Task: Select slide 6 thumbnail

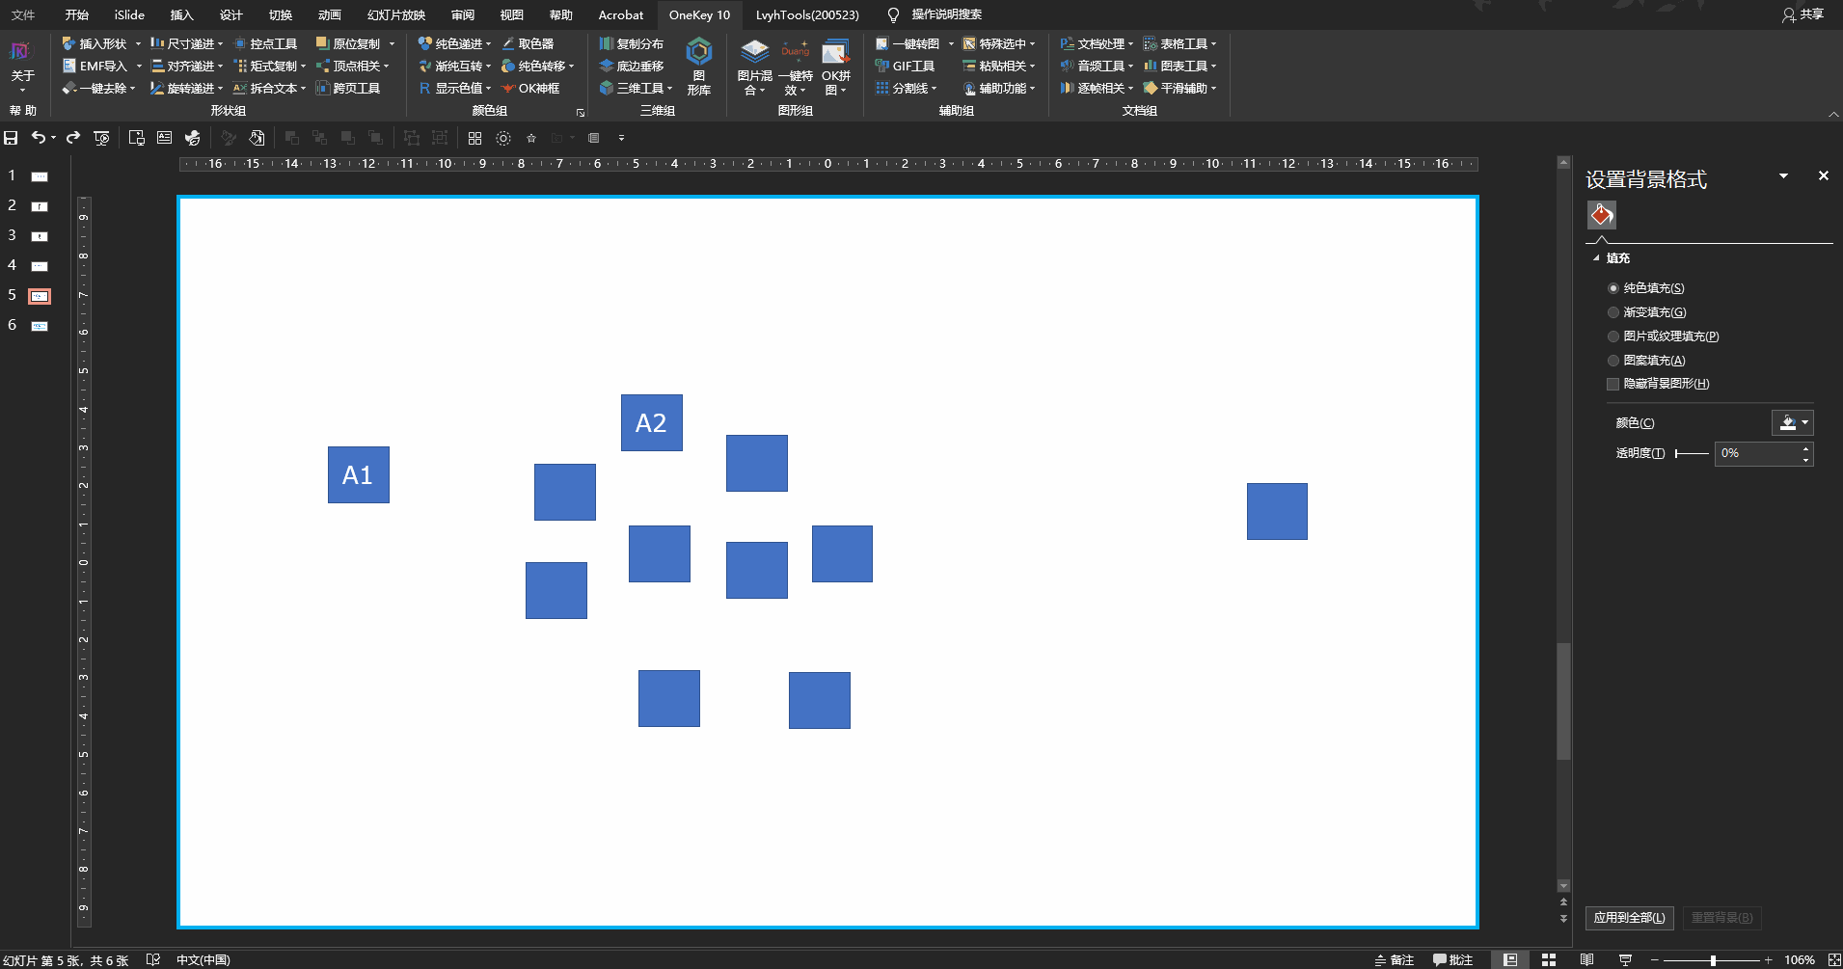Action: [40, 327]
